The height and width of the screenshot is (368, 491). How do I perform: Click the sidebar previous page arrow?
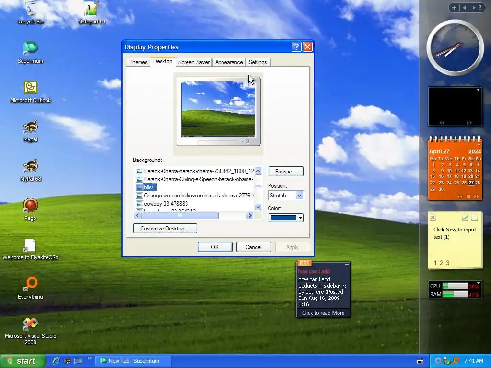(x=464, y=8)
